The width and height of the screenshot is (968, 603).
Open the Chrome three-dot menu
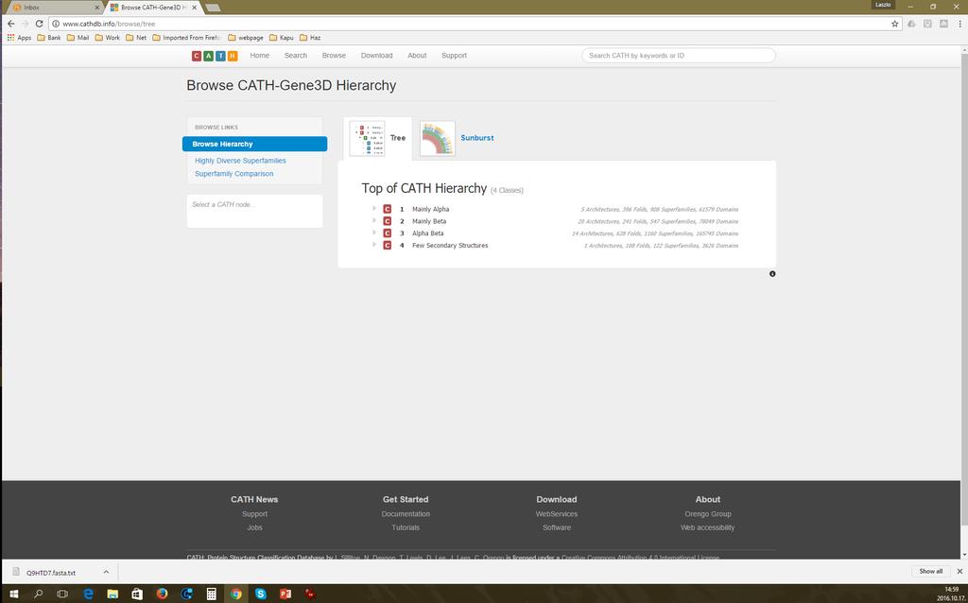959,24
